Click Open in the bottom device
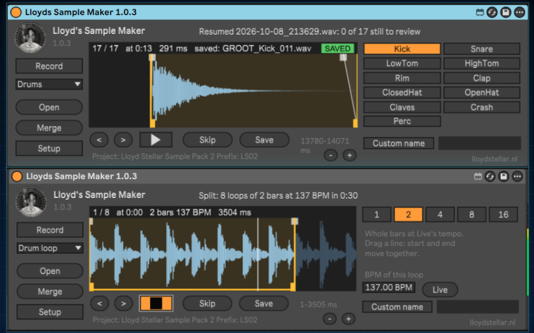The width and height of the screenshot is (534, 333). 50,271
